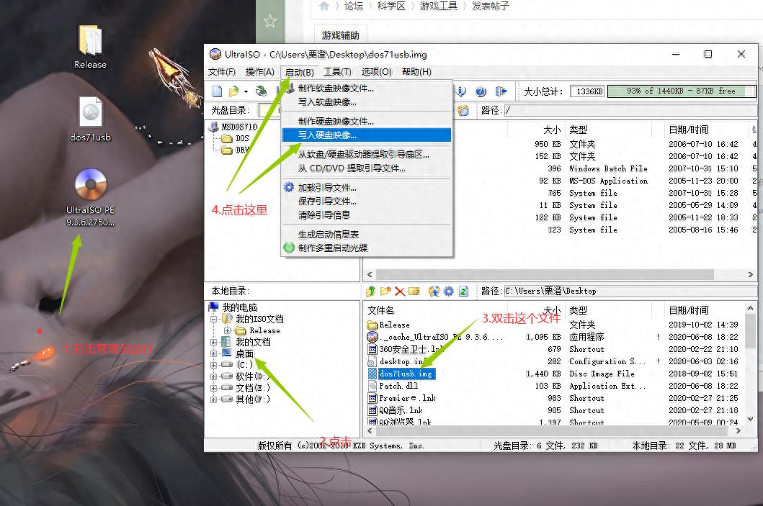Click the lower 文件名 column header
The width and height of the screenshot is (763, 506).
(x=380, y=310)
